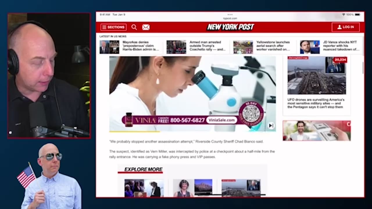Open JD Vance shocks NYT reporter headline
372x209 pixels.
341,46
